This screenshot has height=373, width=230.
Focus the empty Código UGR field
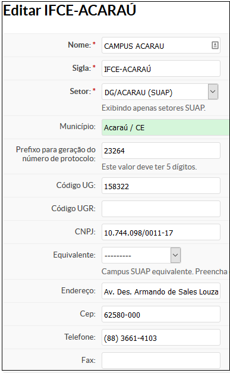click(x=161, y=209)
